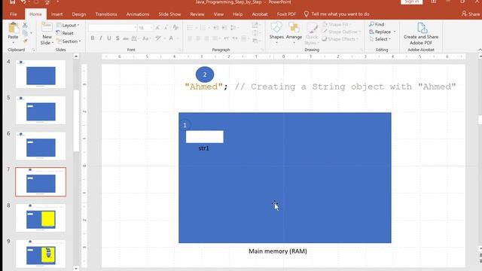This screenshot has height=271, width=482.
Task: Click the Text Direction icon
Action: coord(255,25)
